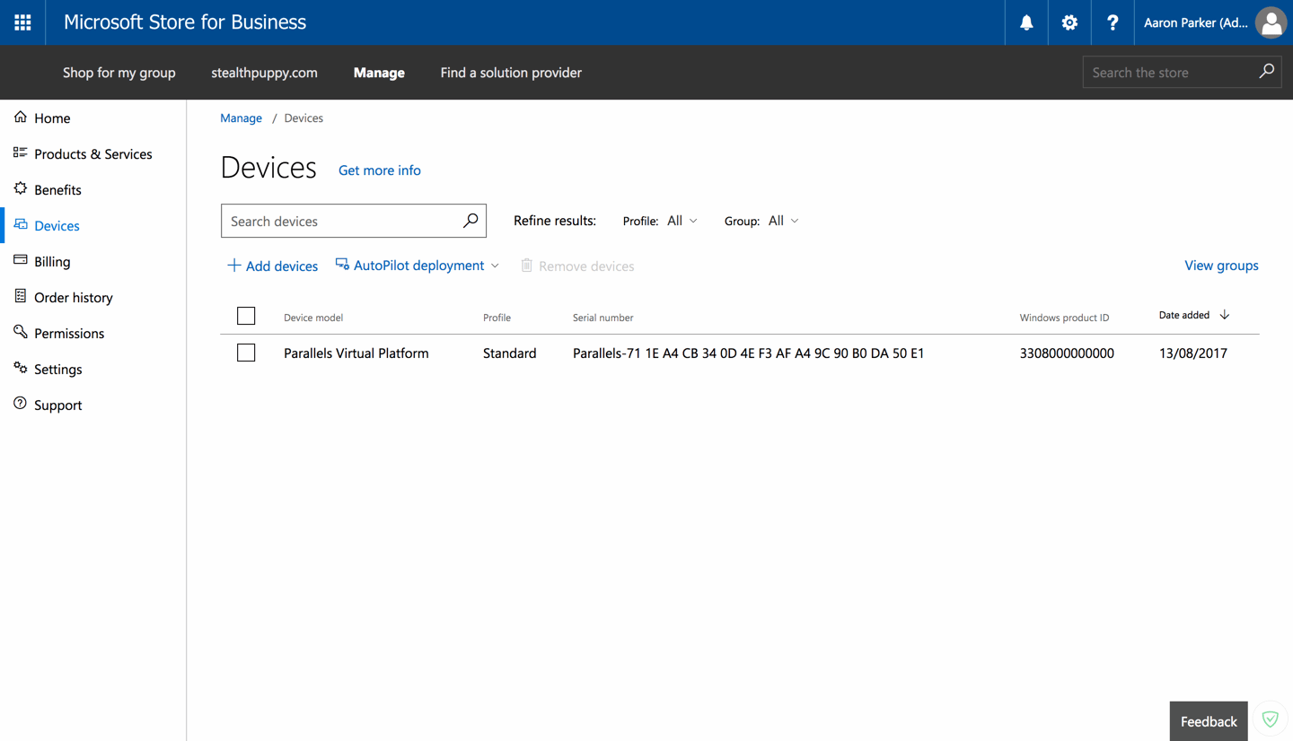Click the Remove devices trash icon

[x=527, y=266]
